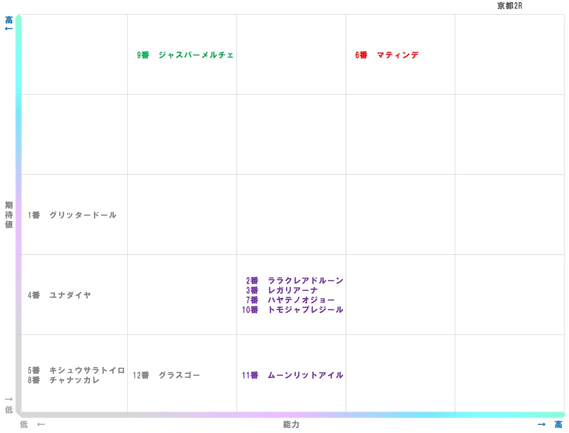The image size is (569, 433).
Task: Select 10番 トモジャプレジール
Action: click(293, 310)
